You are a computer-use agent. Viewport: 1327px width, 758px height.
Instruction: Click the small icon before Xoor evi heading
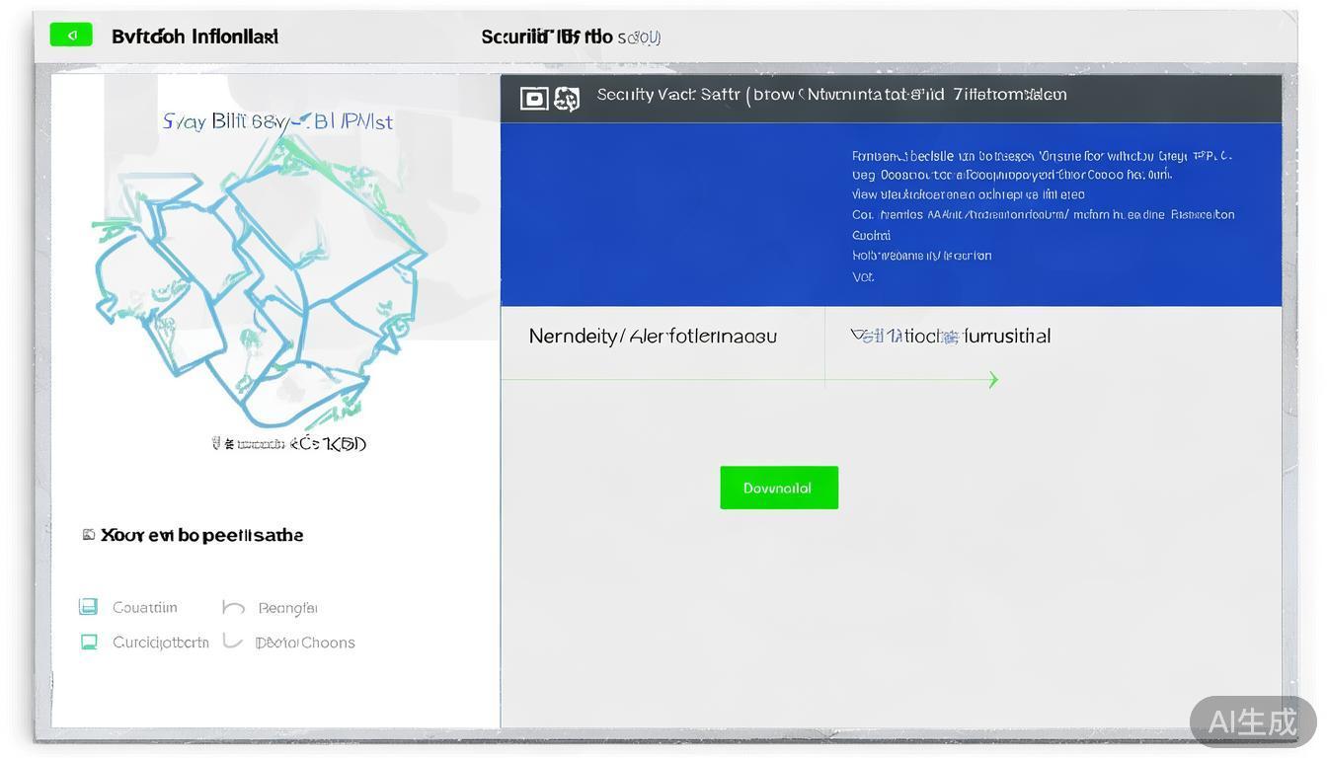click(x=89, y=535)
